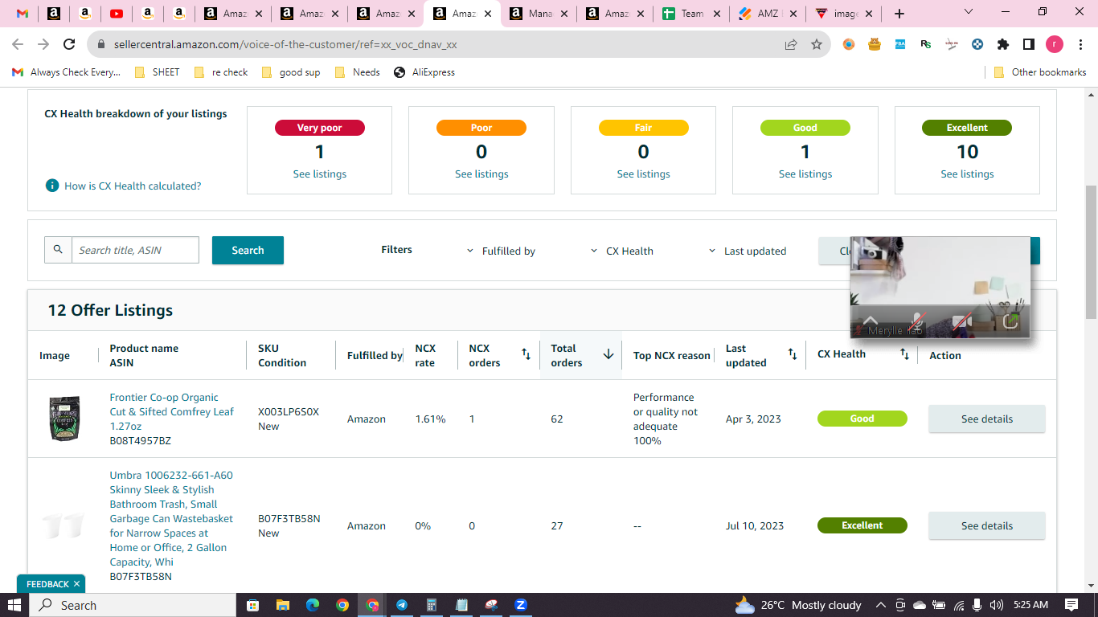See details for Umbra Skinny trash can
Image resolution: width=1098 pixels, height=617 pixels.
coord(987,525)
